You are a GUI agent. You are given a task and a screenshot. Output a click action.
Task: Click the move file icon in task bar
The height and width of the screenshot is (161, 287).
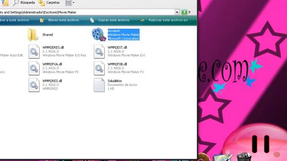(42, 21)
